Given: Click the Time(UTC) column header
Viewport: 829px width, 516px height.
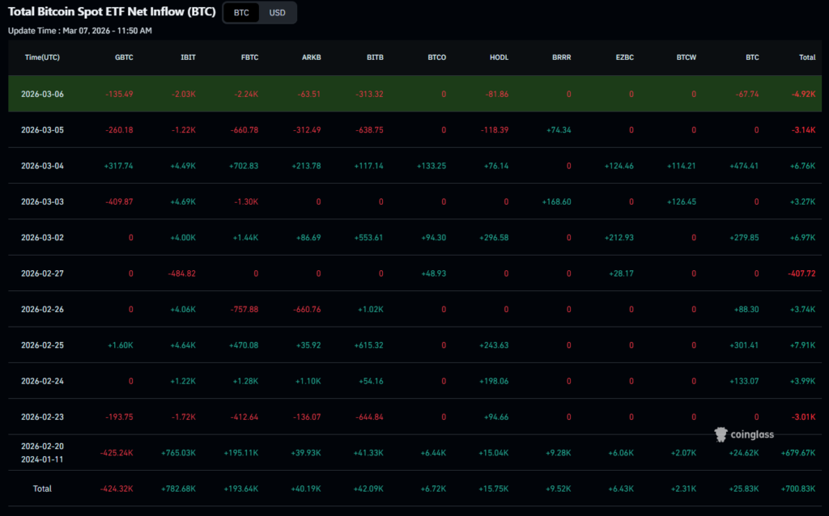Looking at the screenshot, I should [42, 57].
